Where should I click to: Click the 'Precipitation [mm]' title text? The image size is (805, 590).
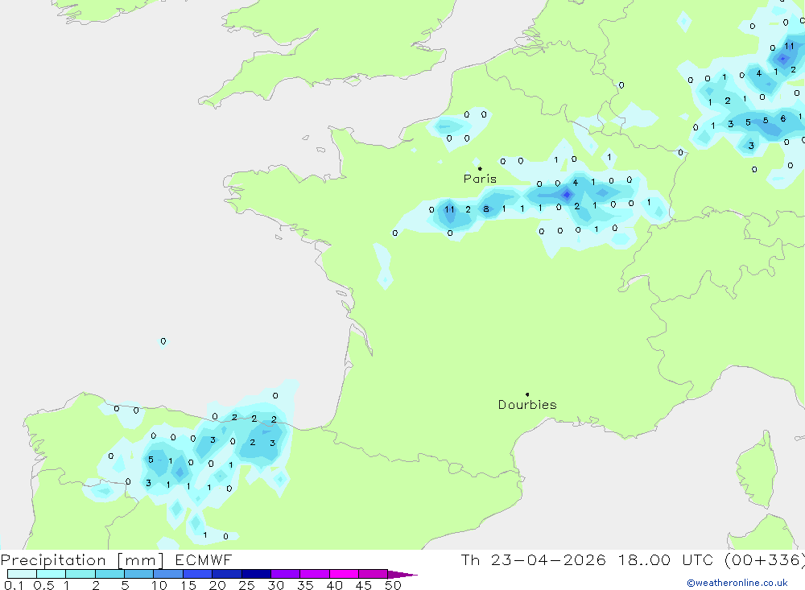82,560
